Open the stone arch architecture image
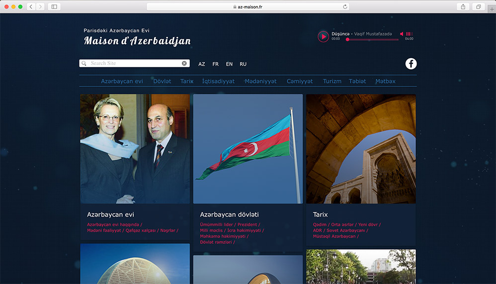Image resolution: width=496 pixels, height=284 pixels. pos(361,149)
